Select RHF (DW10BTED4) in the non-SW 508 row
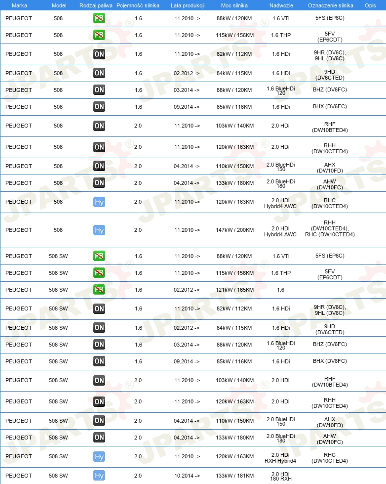Image resolution: width=386 pixels, height=484 pixels. click(330, 127)
